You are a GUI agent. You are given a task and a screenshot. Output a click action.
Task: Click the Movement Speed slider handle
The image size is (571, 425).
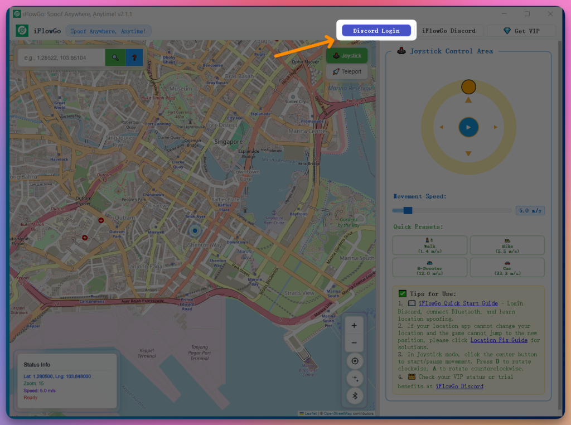408,210
